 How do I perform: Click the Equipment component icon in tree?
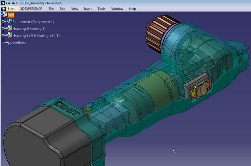(x=9, y=22)
